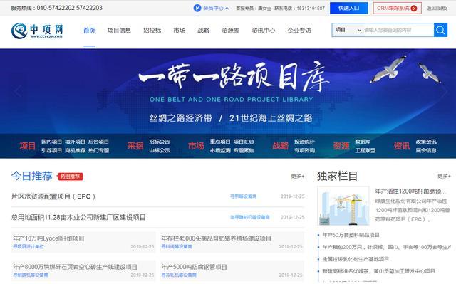
Task: Click the 投资统计 link
Action: click(304, 142)
